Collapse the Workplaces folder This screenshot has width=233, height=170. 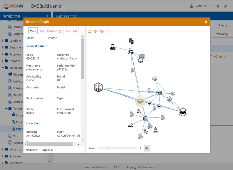(x=3, y=68)
